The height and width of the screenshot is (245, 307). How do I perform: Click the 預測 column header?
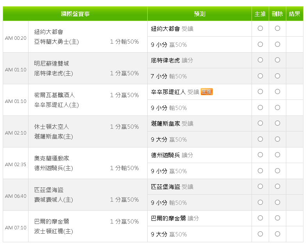pyautogui.click(x=200, y=14)
